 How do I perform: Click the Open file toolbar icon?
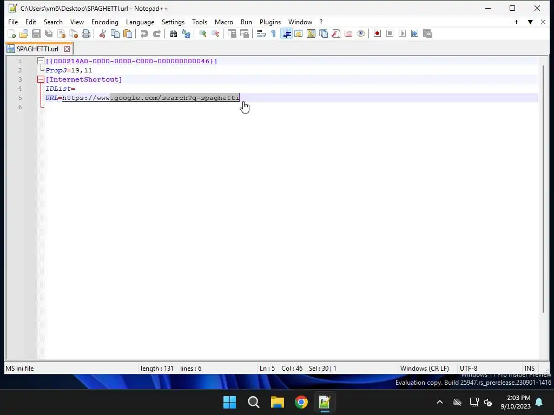pos(24,34)
